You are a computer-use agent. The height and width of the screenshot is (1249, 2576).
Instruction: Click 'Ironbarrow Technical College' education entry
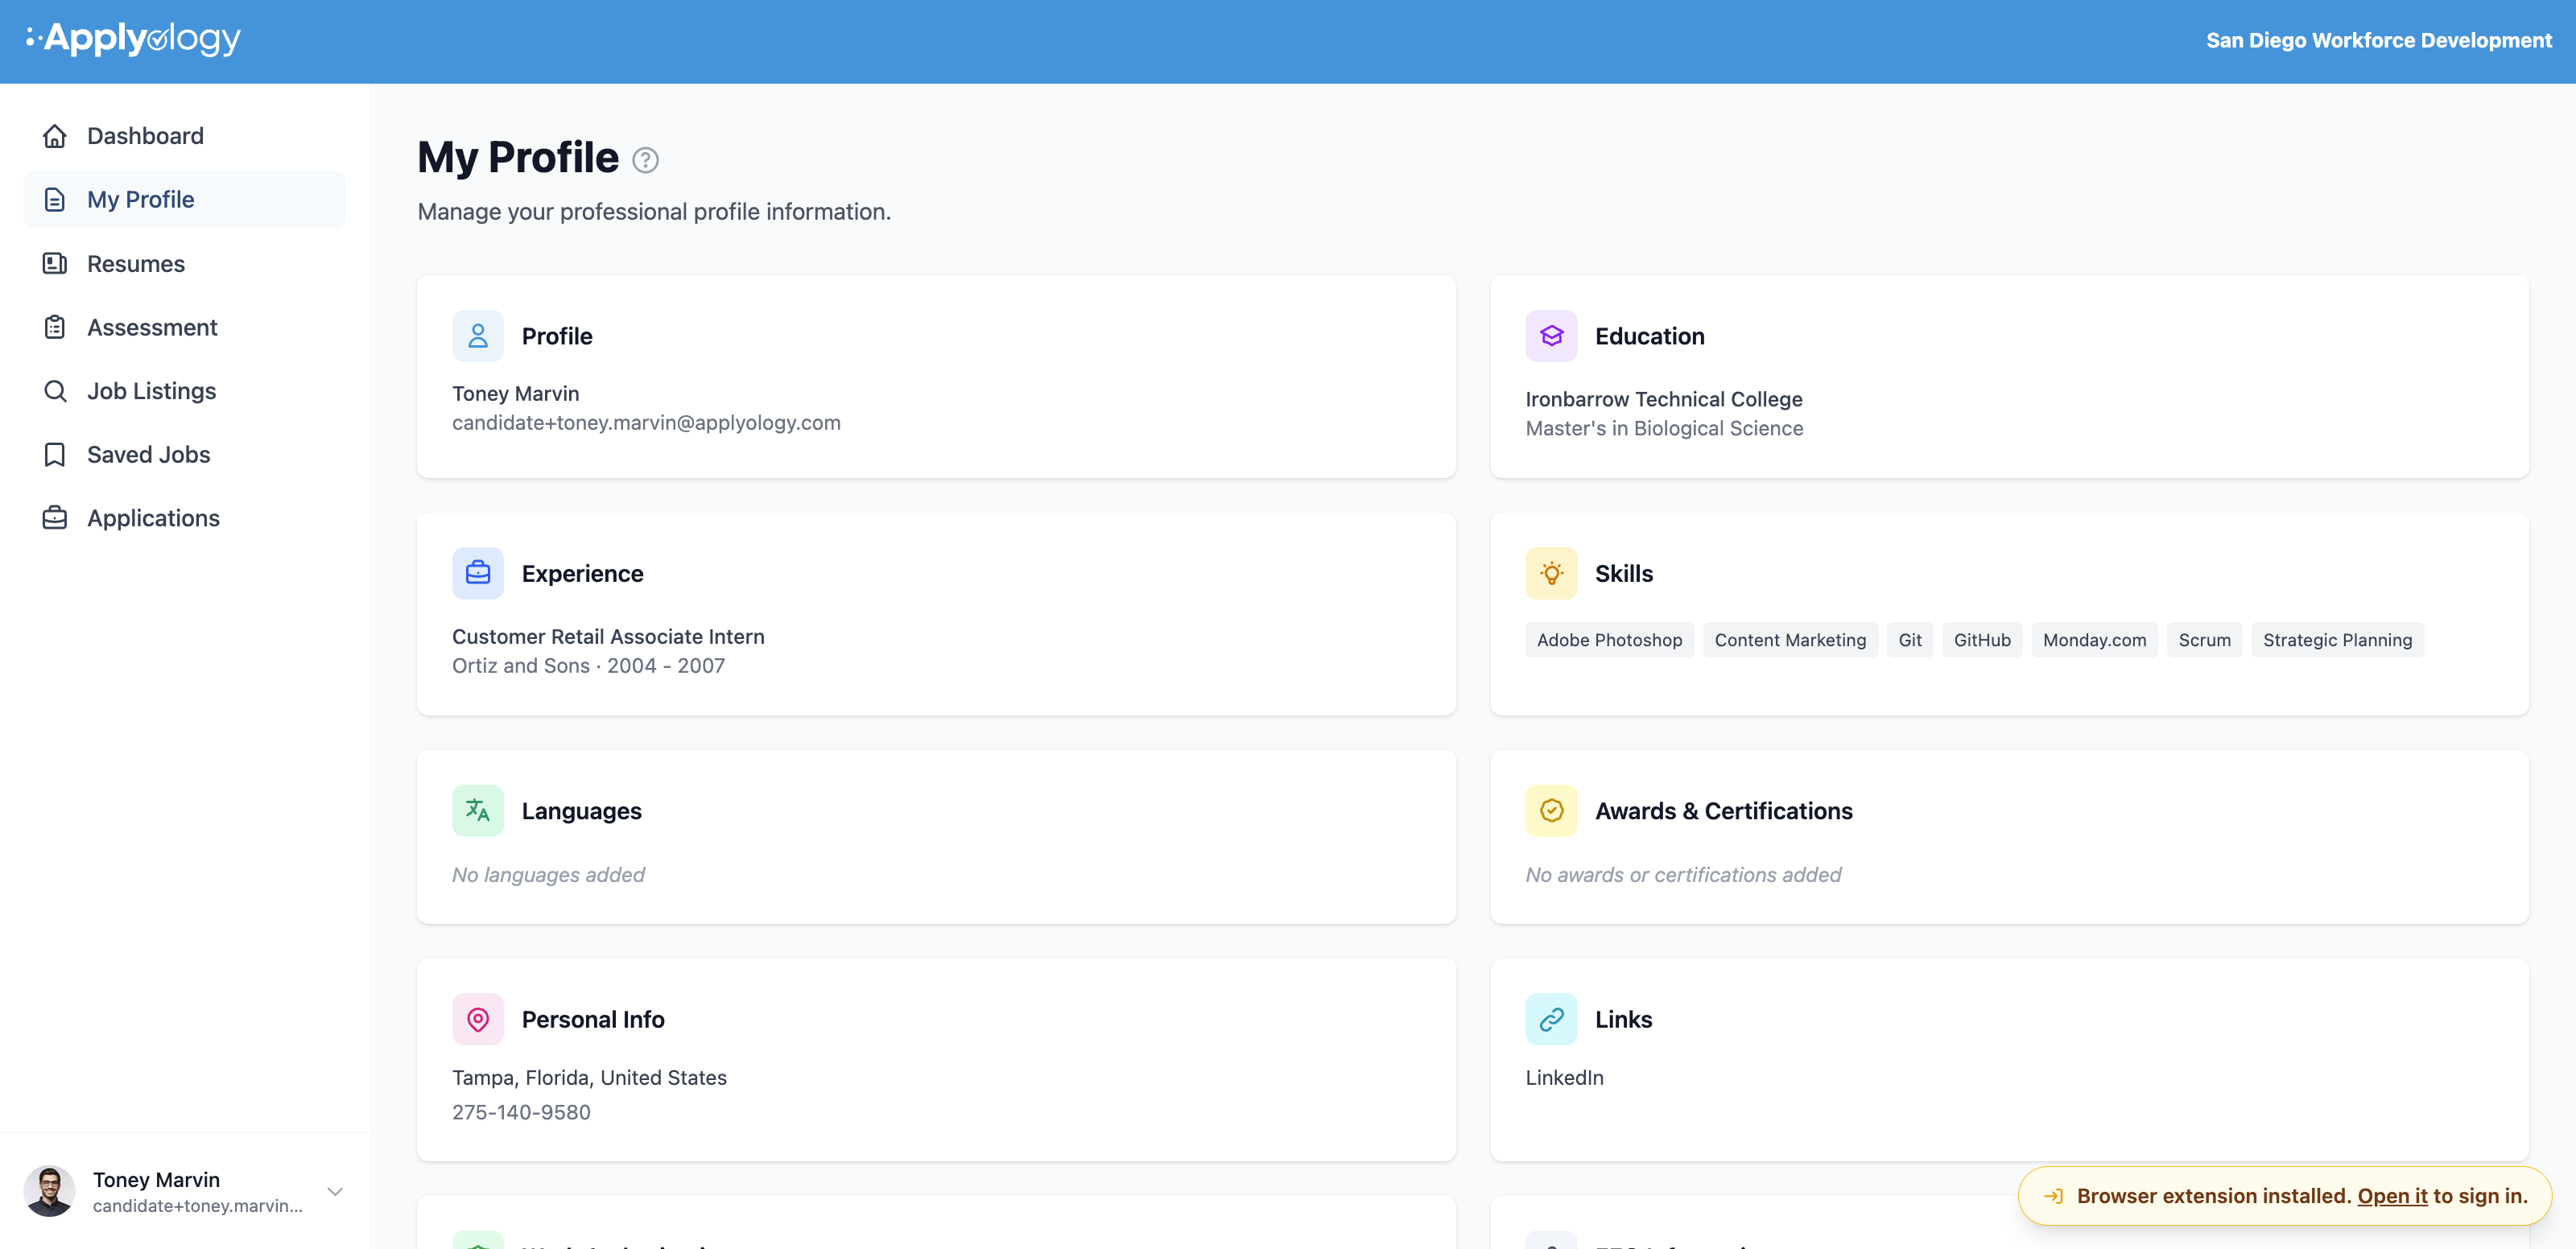point(1663,399)
